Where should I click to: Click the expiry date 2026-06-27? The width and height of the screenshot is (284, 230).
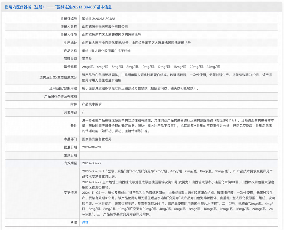(92, 163)
